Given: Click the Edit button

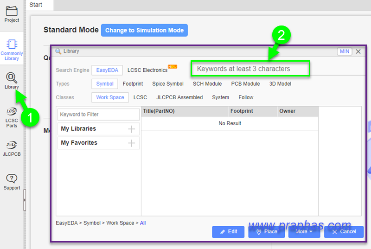Looking at the screenshot, I should point(228,232).
